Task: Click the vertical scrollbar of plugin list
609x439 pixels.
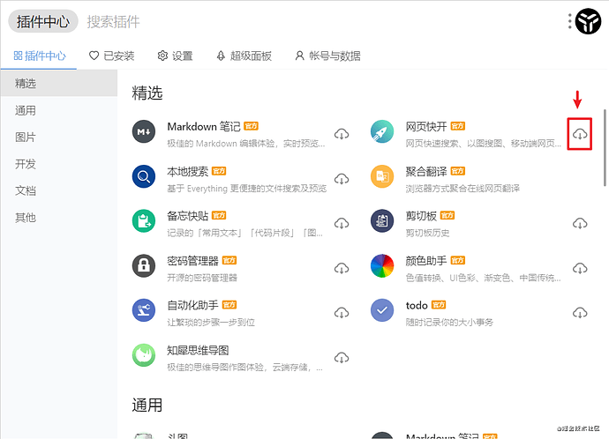Action: tap(605, 141)
